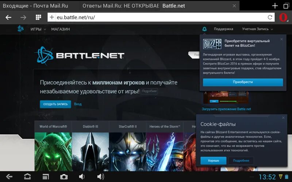292x182 pixels.
Task: Click the Battle.net app preview image
Action: click(x=226, y=98)
